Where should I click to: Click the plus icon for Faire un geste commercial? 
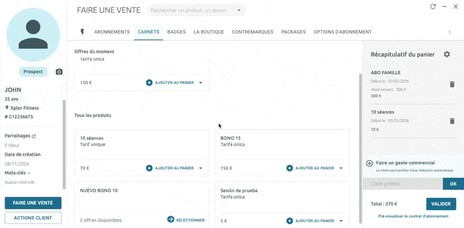(369, 164)
